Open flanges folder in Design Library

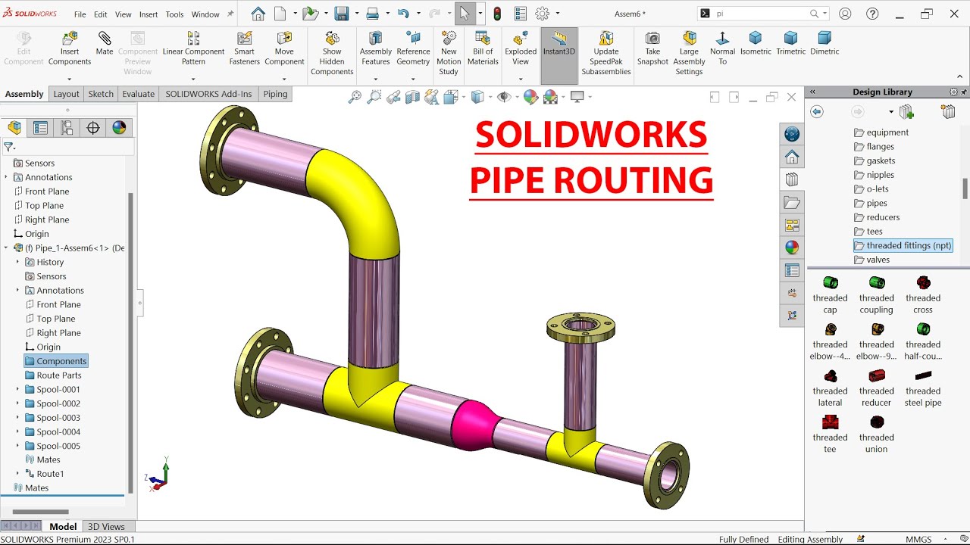[x=874, y=147]
